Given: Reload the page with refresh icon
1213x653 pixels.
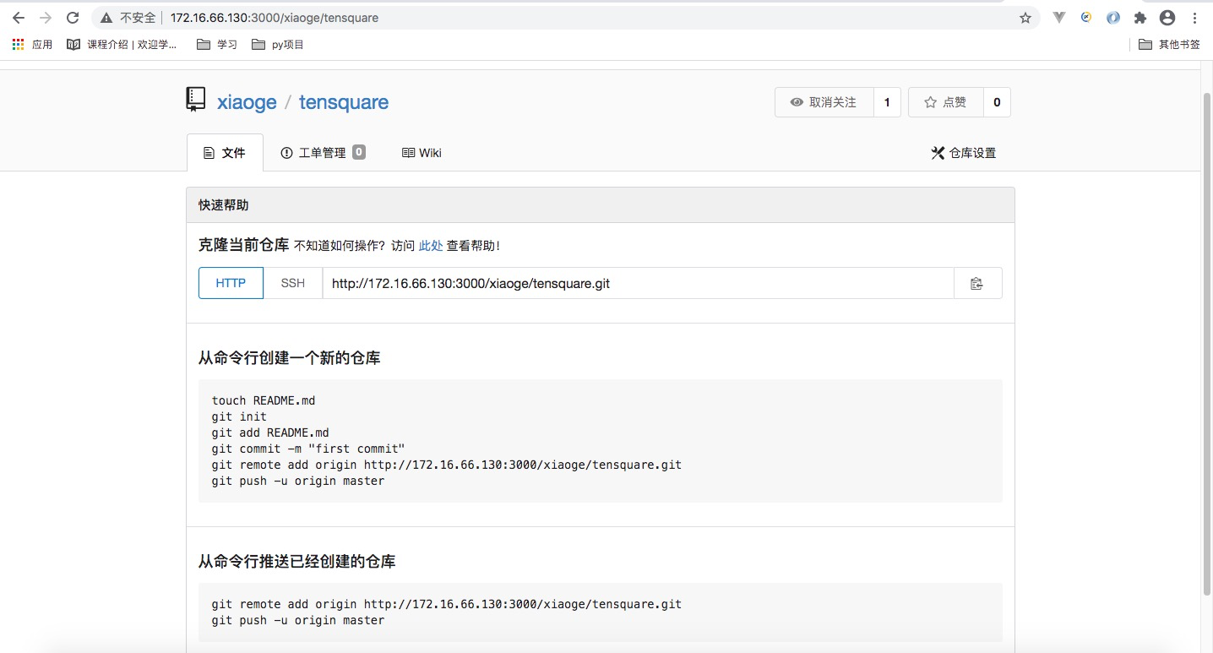Looking at the screenshot, I should click(73, 18).
